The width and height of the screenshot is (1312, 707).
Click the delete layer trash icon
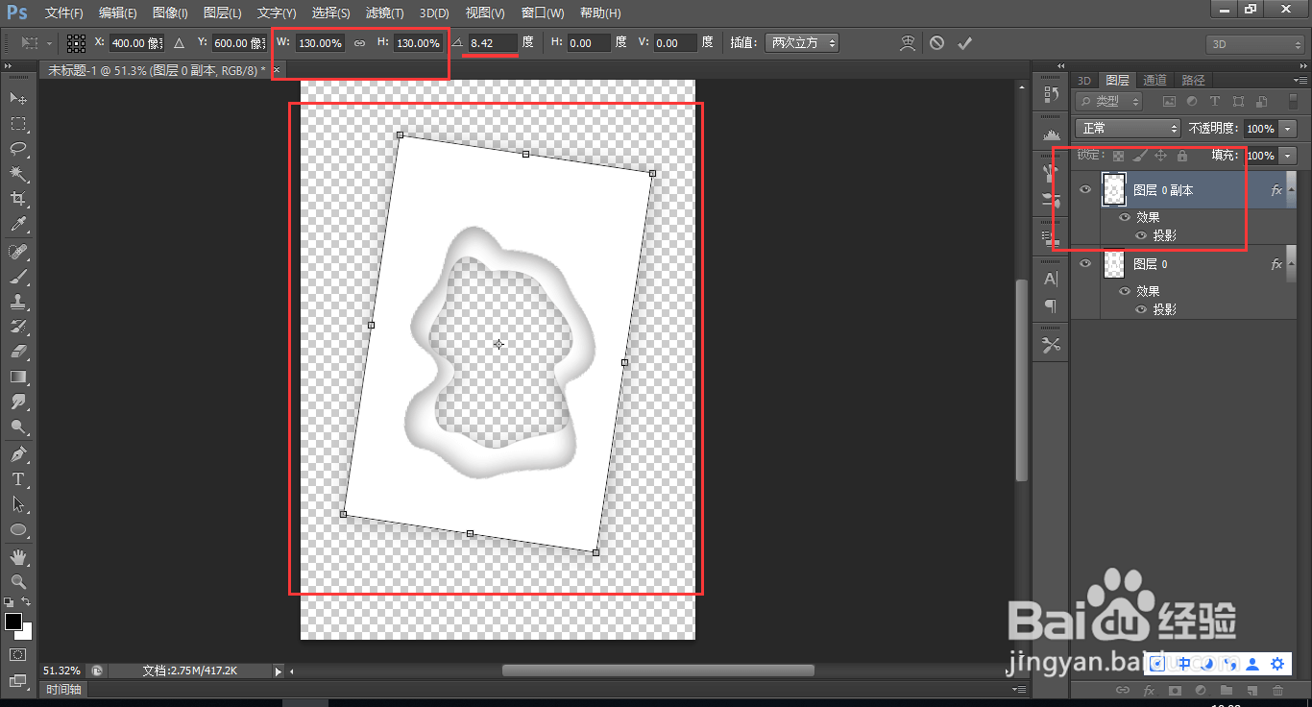point(1277,690)
